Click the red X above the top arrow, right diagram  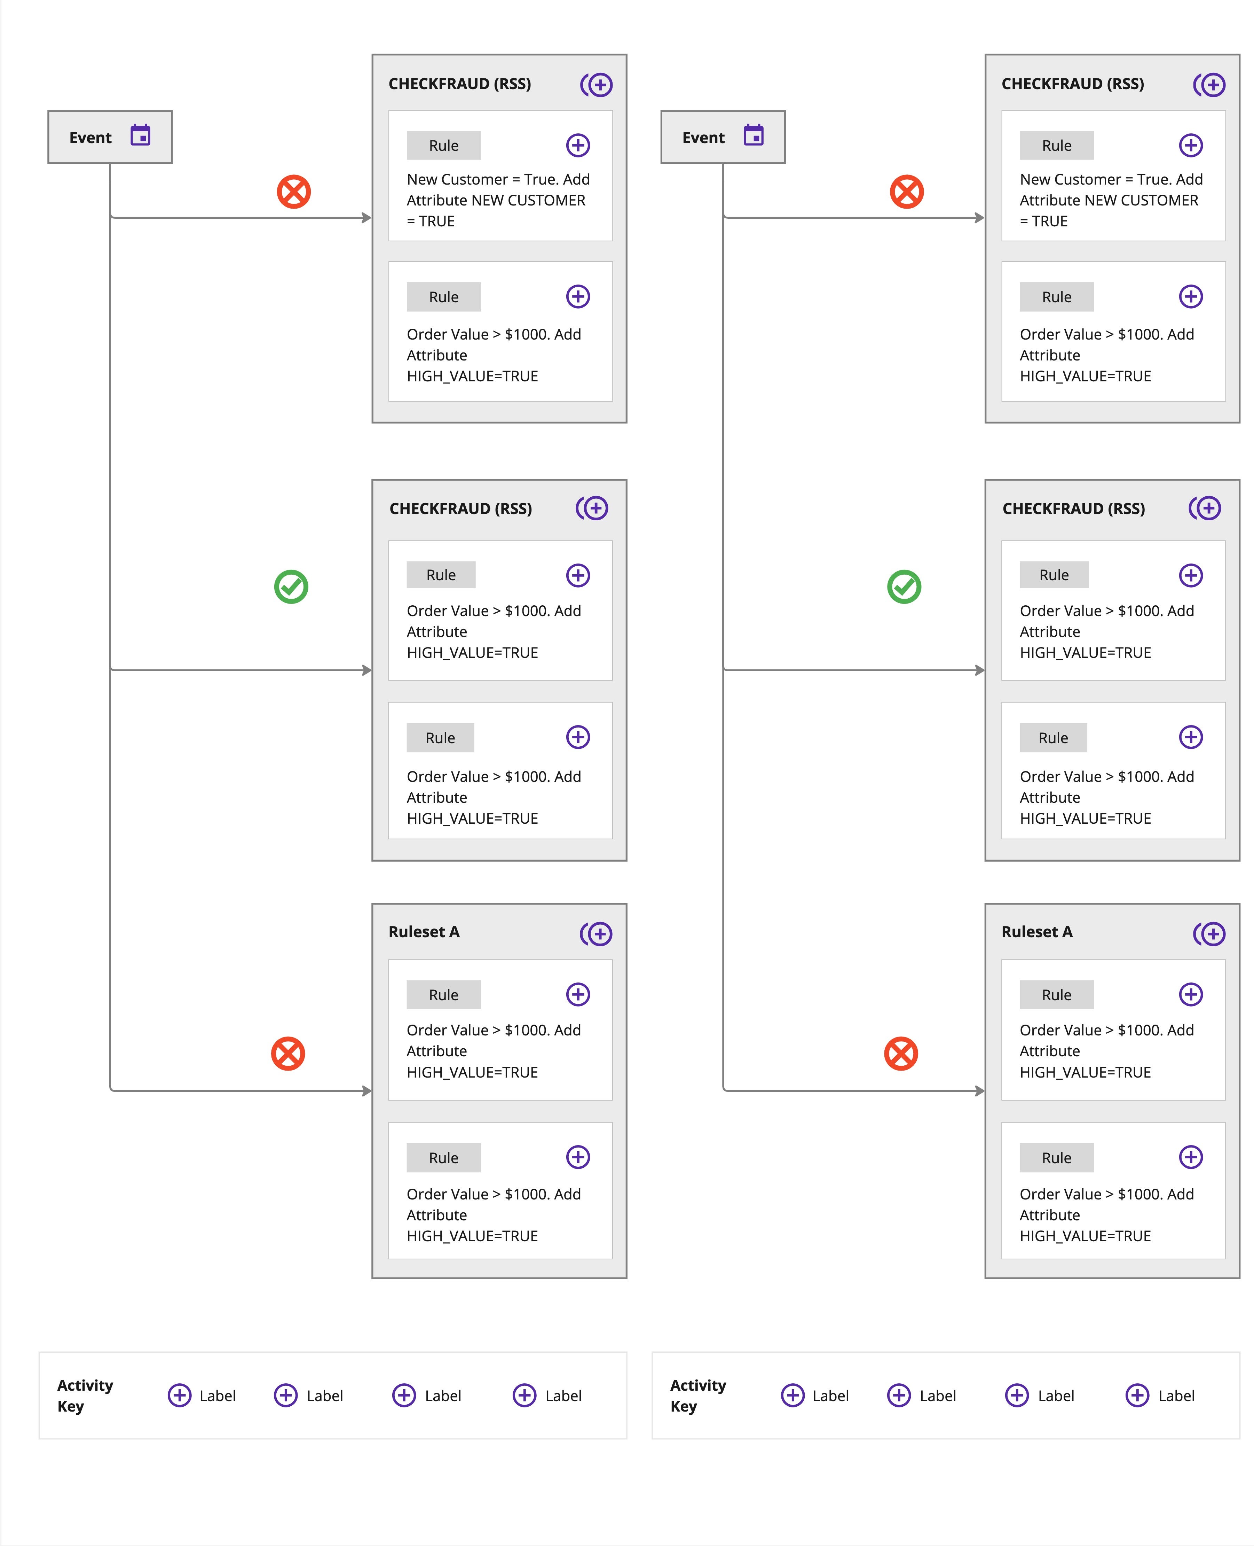(x=907, y=192)
